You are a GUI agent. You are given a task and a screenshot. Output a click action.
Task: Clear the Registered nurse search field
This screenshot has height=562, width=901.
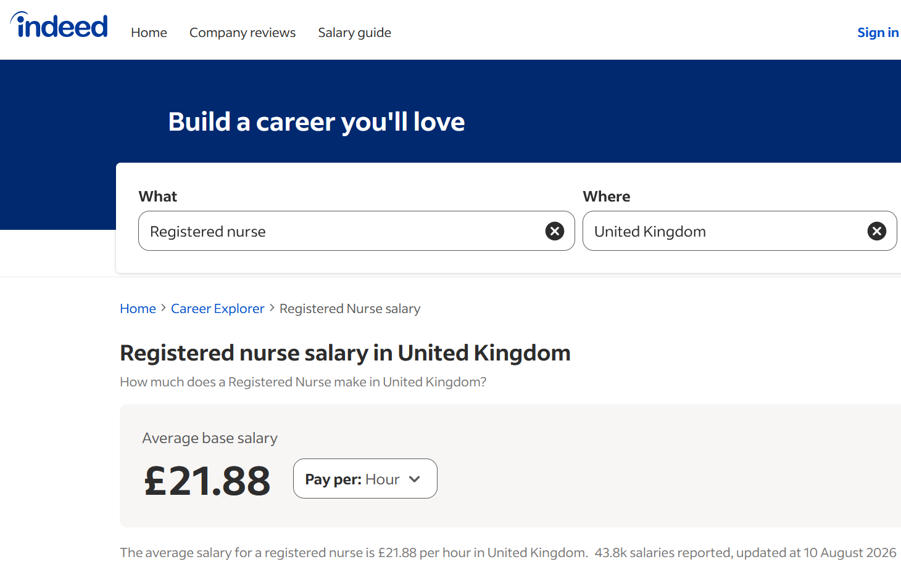[555, 231]
